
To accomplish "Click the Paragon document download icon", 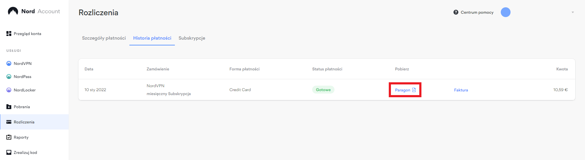I will pos(414,90).
